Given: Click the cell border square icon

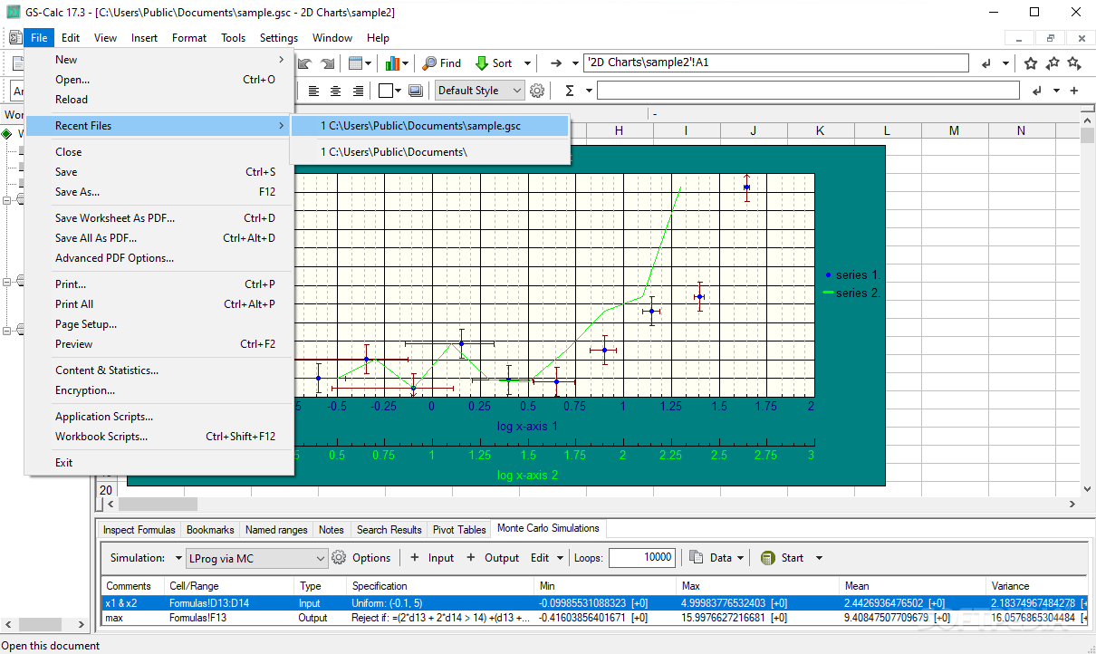Looking at the screenshot, I should pyautogui.click(x=385, y=91).
